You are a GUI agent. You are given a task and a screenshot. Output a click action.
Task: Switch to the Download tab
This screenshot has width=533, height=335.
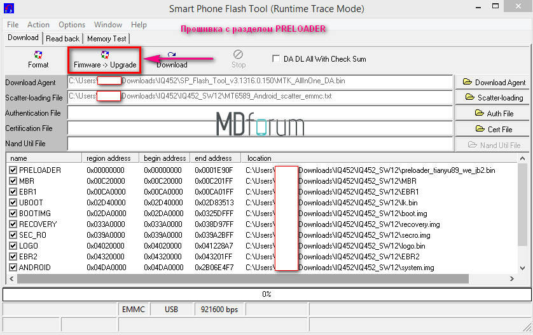pos(23,38)
